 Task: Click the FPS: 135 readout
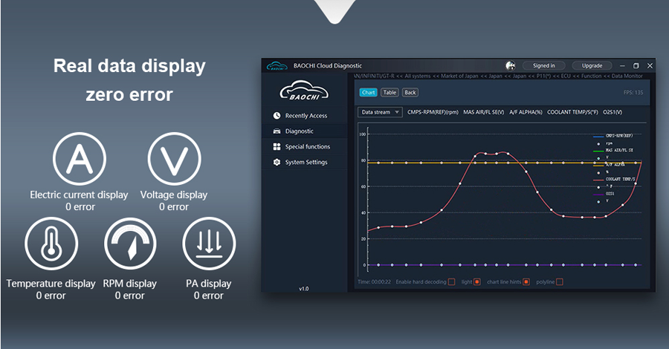[633, 93]
